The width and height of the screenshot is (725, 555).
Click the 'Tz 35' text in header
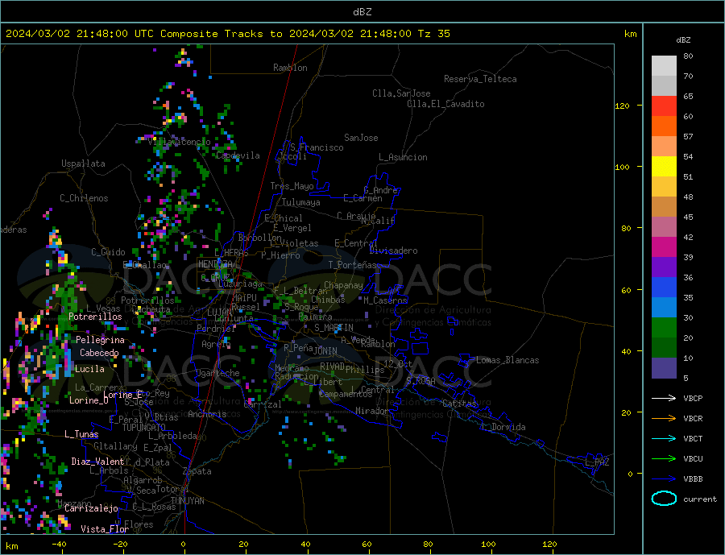(433, 34)
